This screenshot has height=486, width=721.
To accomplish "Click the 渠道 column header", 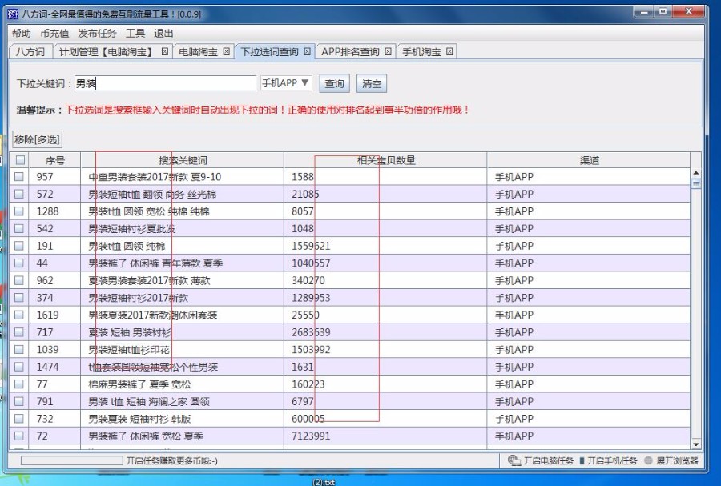I will tap(589, 160).
